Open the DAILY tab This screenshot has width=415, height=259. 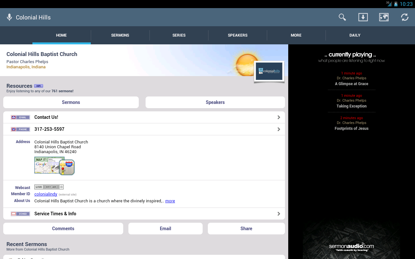tap(355, 35)
